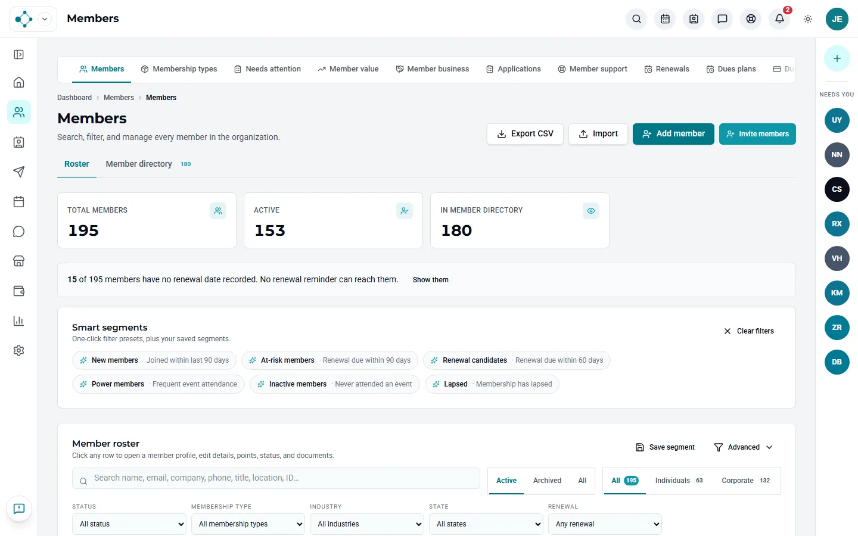This screenshot has height=536, width=858.
Task: Open ZR avatar in Needs You
Action: pyautogui.click(x=837, y=328)
